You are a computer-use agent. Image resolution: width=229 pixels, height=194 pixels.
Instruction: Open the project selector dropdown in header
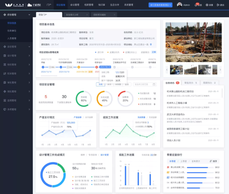pyautogui.click(x=161, y=5)
